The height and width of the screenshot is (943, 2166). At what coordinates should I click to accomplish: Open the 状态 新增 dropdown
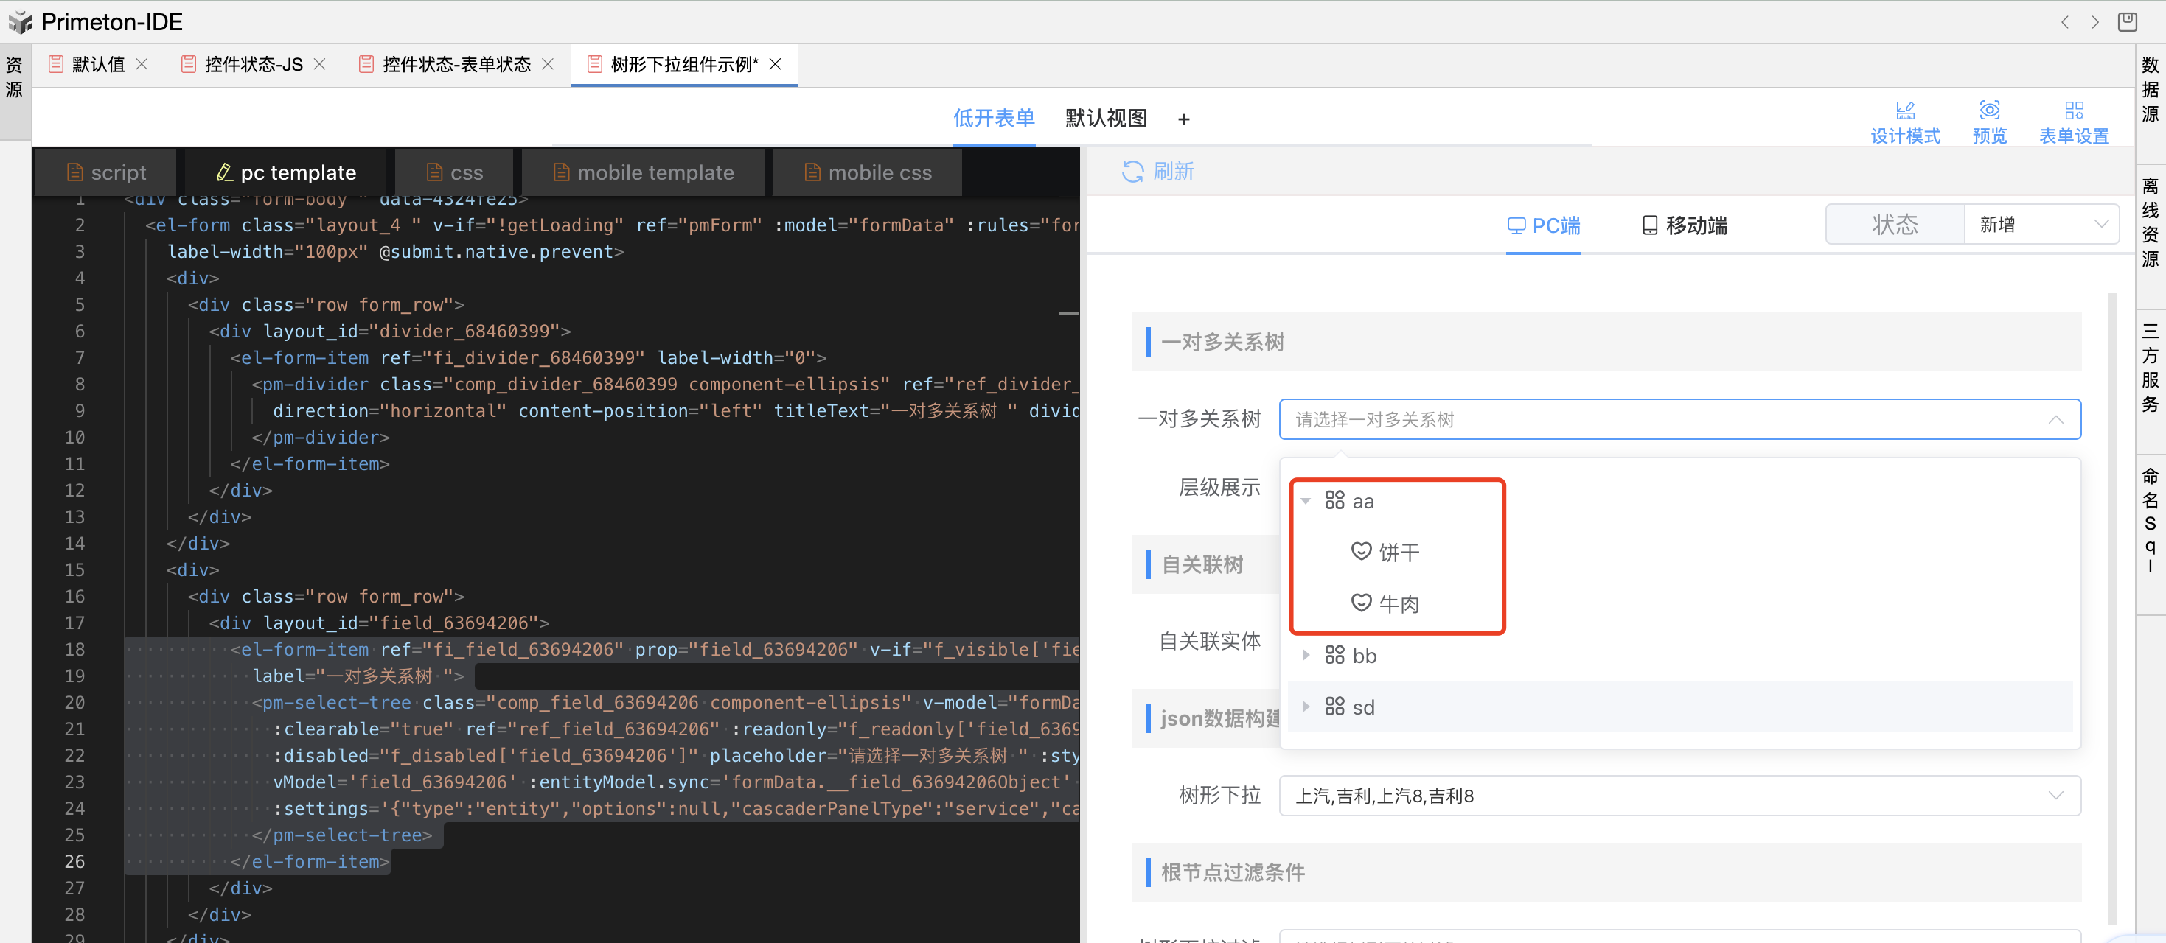click(2041, 225)
